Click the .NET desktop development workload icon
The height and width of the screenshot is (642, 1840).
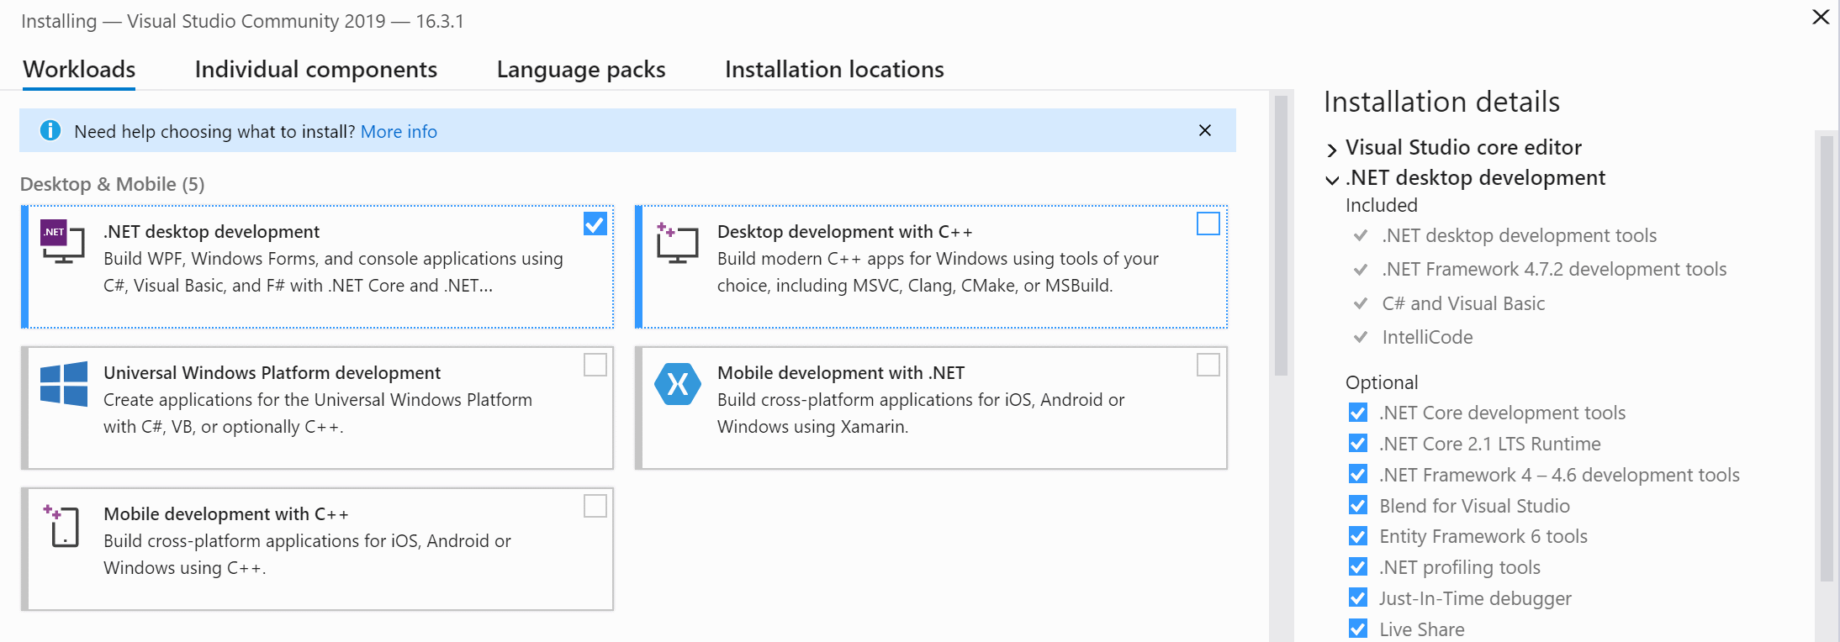[x=62, y=242]
